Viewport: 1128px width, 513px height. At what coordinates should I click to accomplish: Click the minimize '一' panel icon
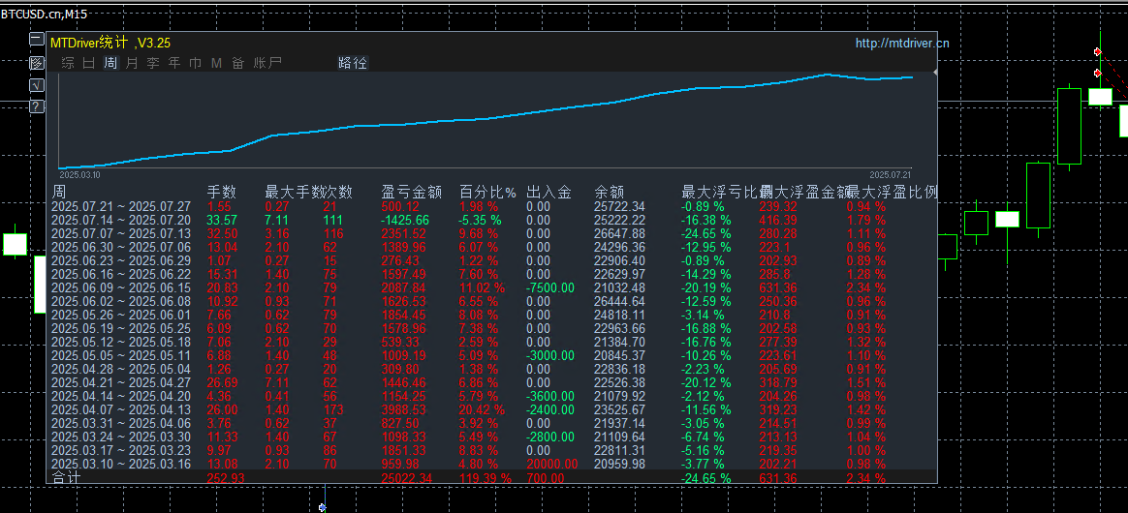(36, 40)
